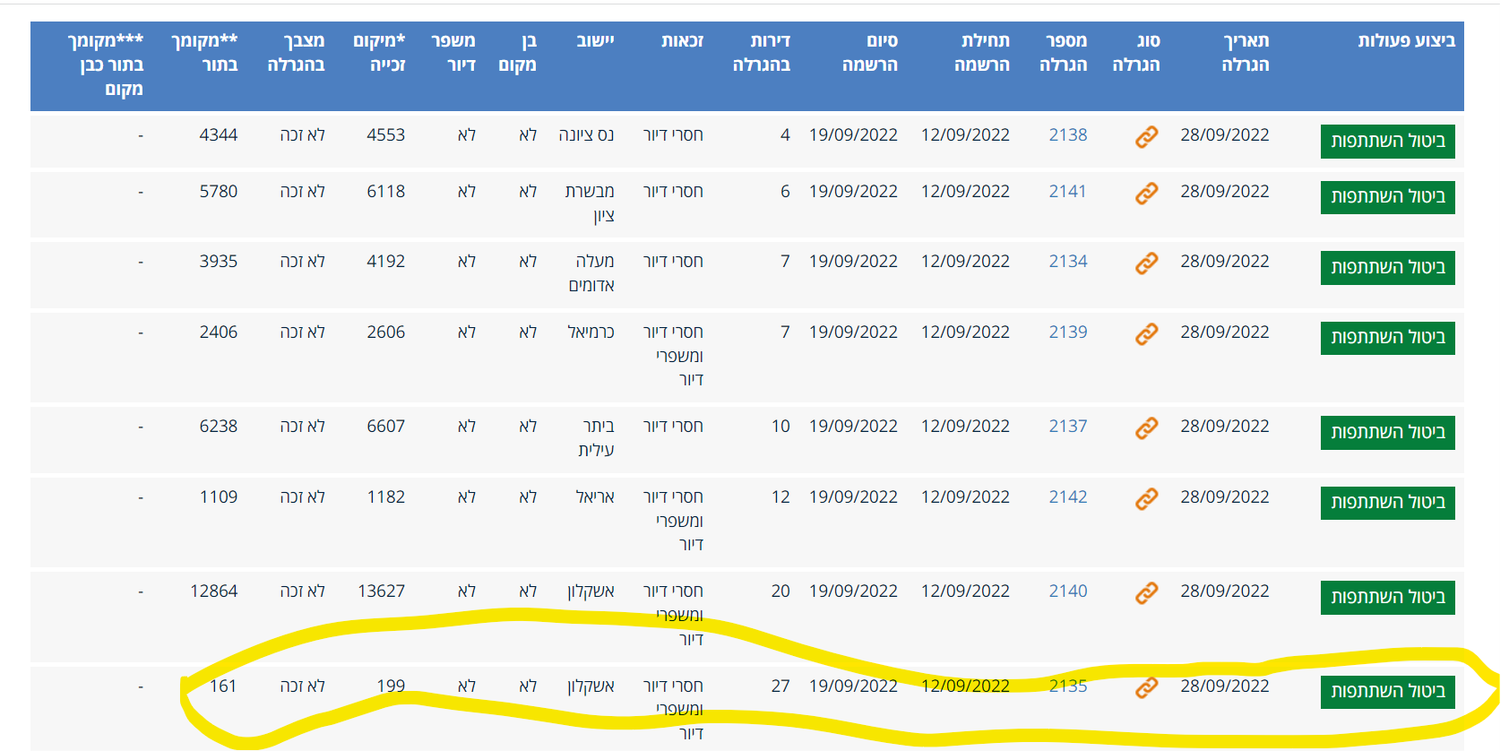Click the link icon next to lottery 2142
1509x751 pixels.
(1146, 499)
